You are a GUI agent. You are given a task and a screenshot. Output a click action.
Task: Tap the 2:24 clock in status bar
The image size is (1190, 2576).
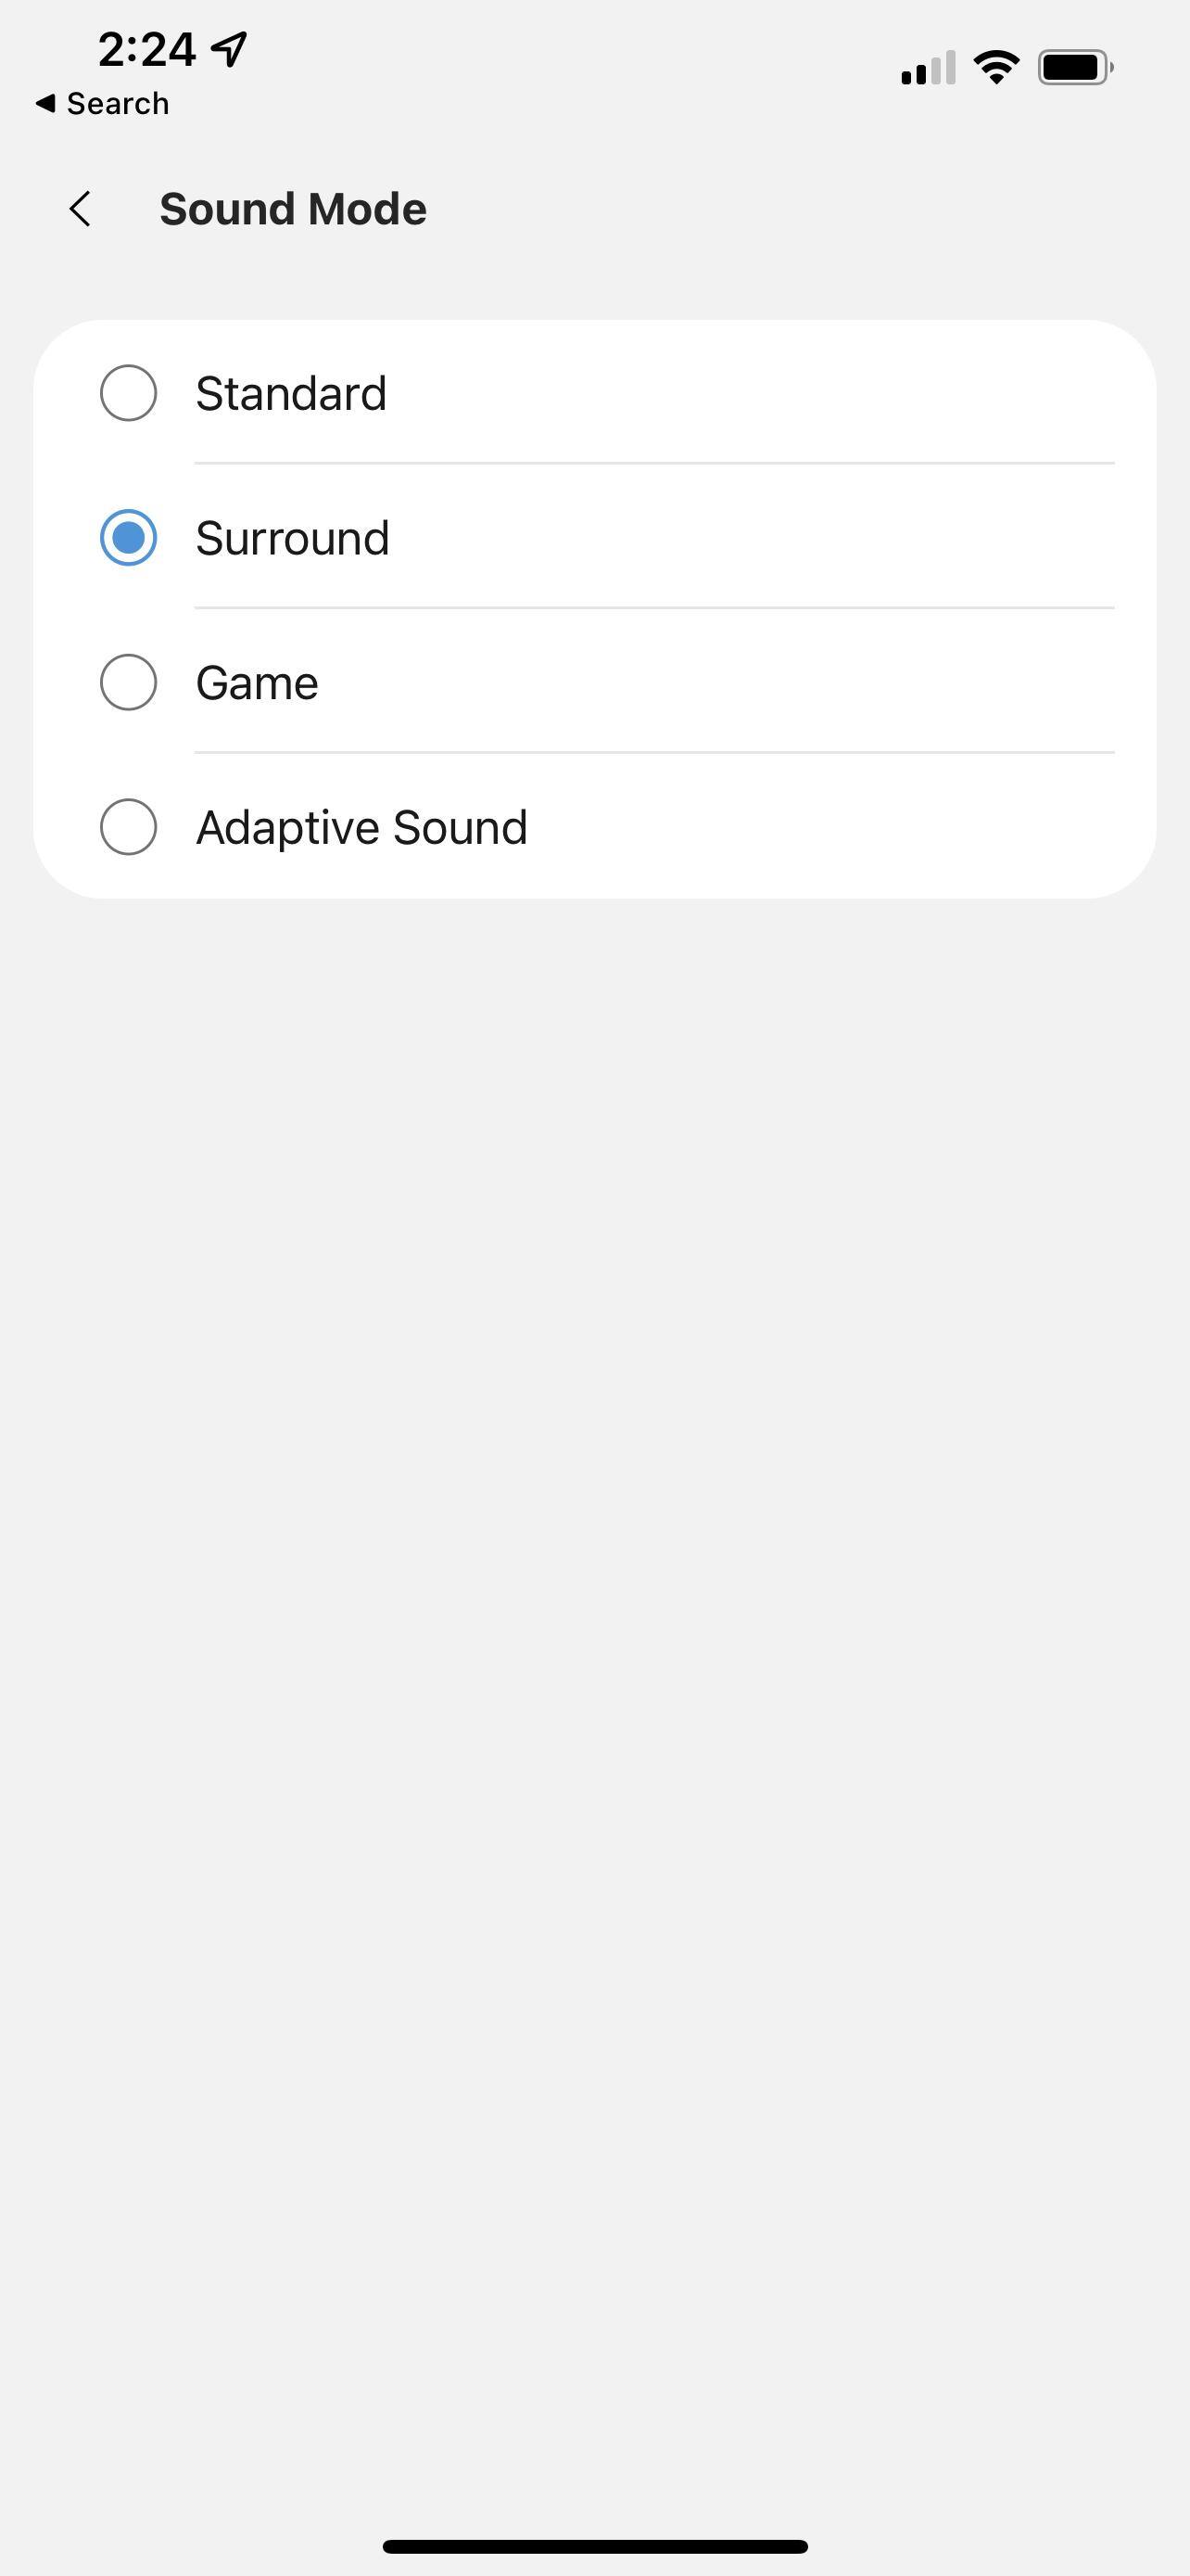point(146,49)
